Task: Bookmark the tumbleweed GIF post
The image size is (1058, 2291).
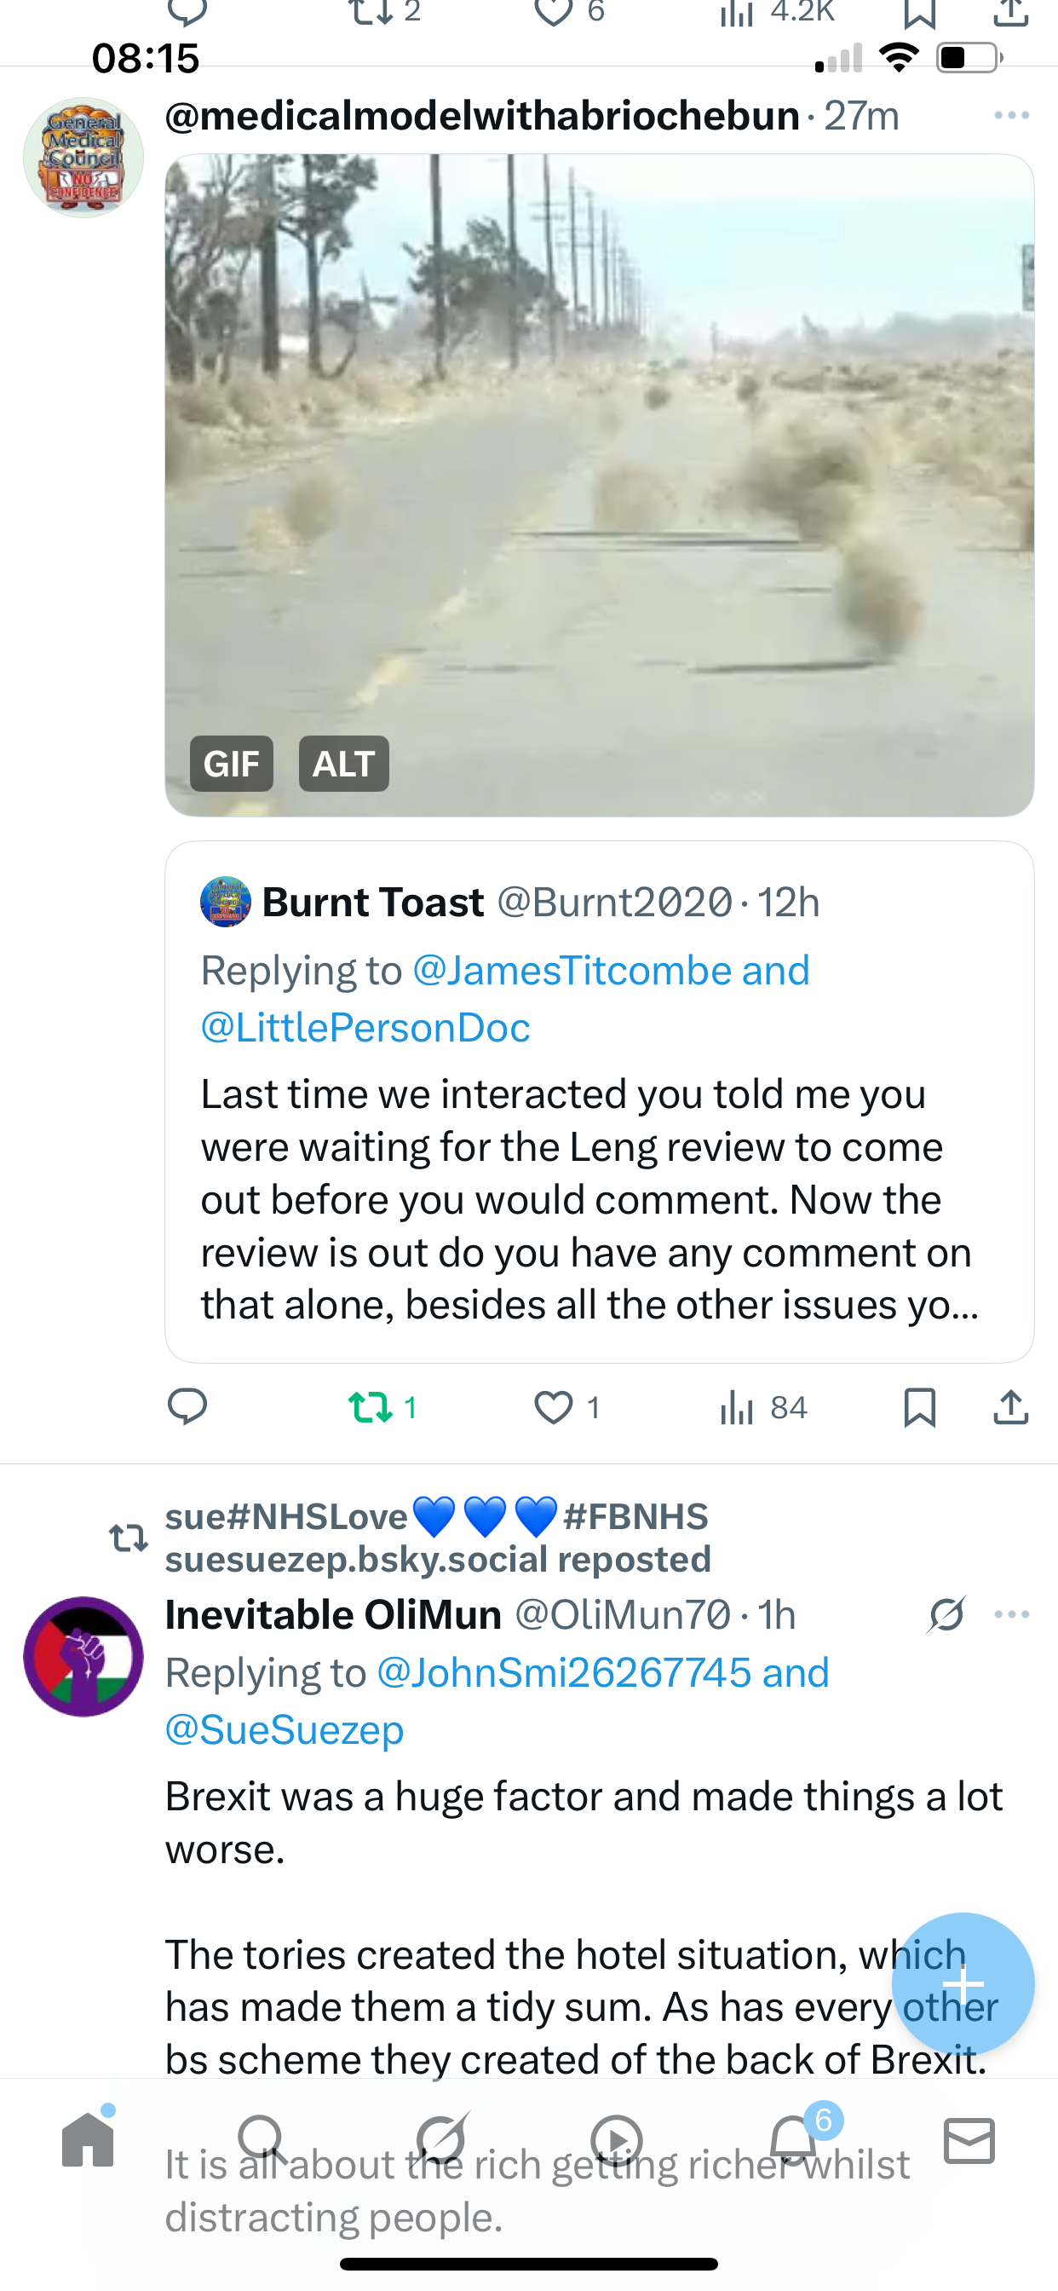Action: point(919,1407)
